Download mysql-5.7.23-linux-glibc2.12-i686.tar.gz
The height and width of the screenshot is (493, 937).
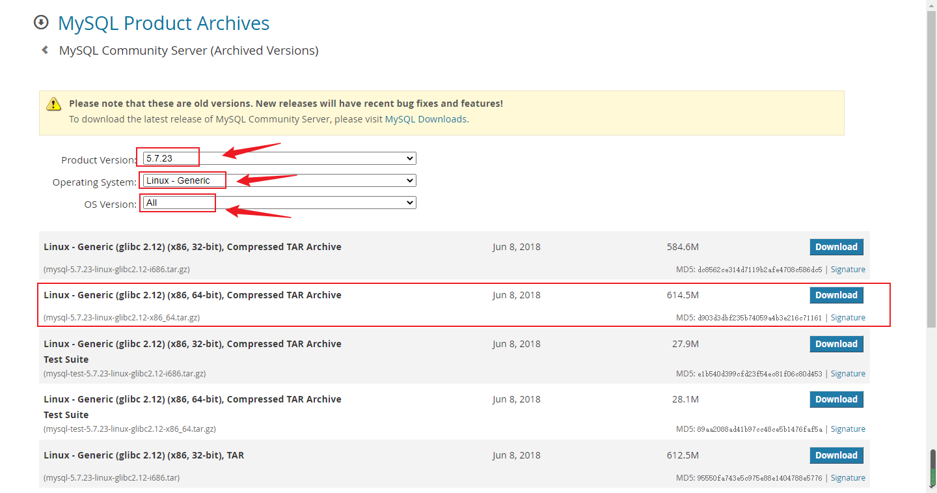(836, 247)
